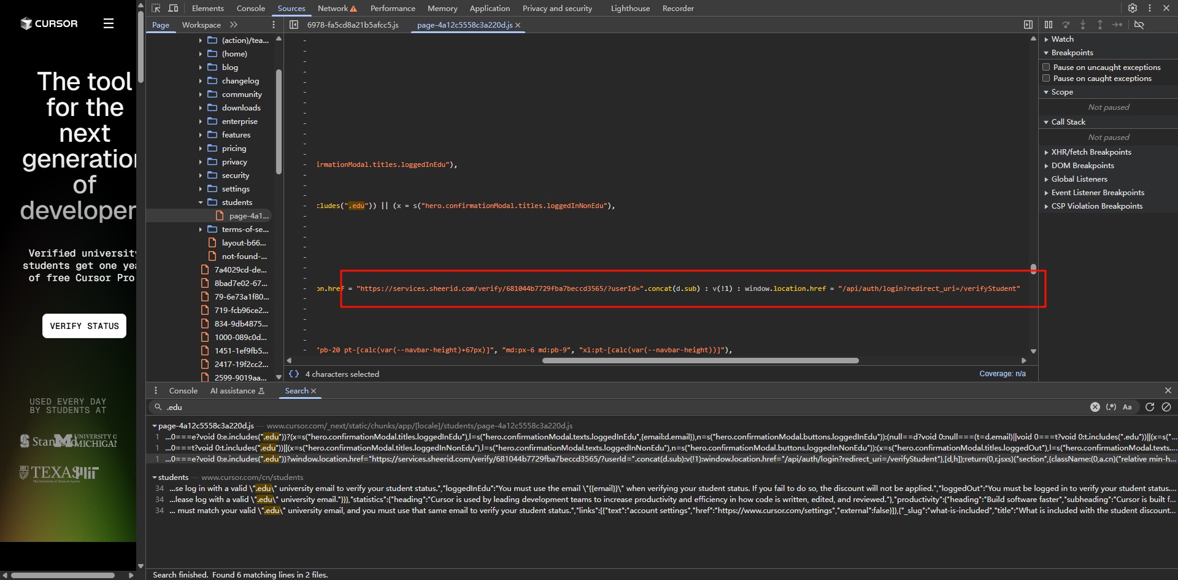Click the deactivate breakpoints icon

(1139, 25)
